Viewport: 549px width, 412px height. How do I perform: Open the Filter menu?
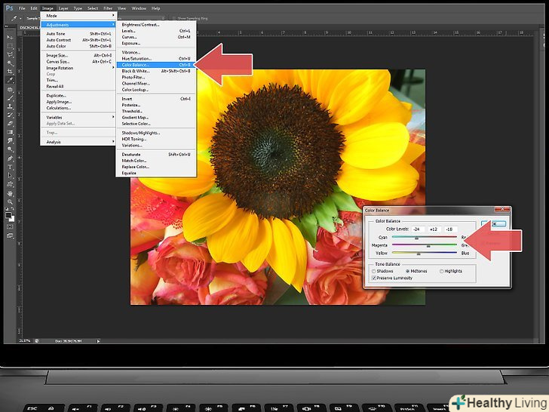tap(109, 8)
